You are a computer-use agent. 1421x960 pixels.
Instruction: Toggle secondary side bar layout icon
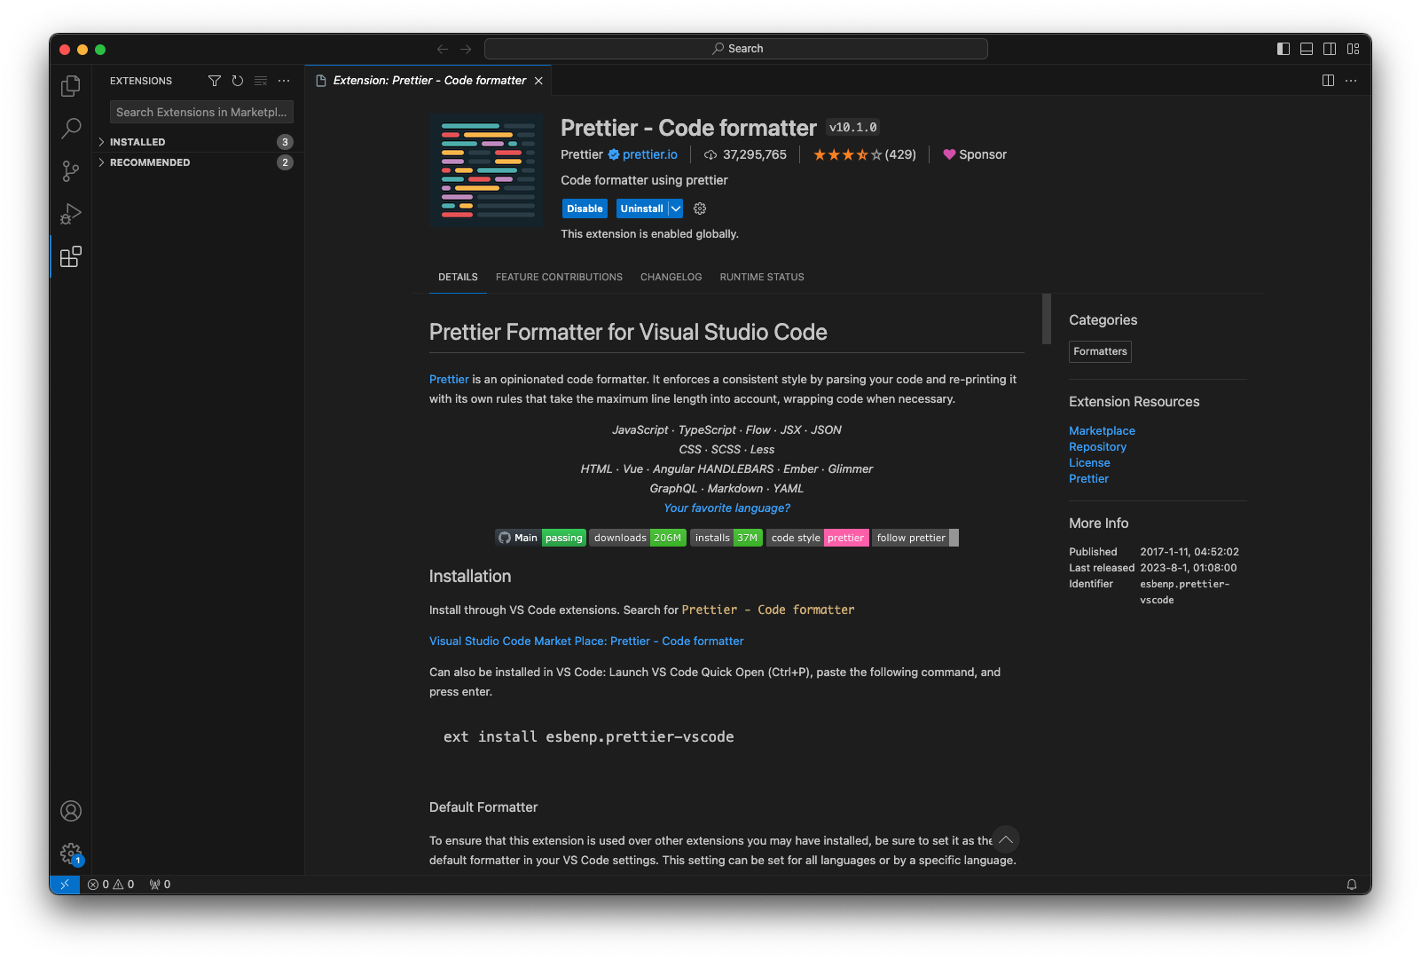tap(1330, 49)
